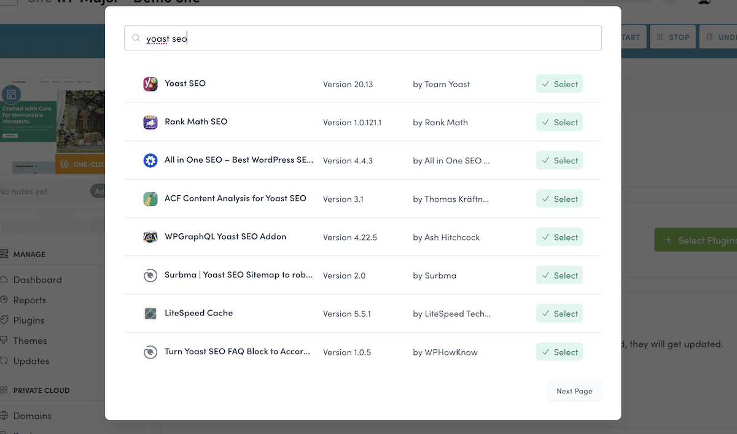
Task: Click the Turn Yoast SEO FAQ Block icon
Action: coord(150,352)
